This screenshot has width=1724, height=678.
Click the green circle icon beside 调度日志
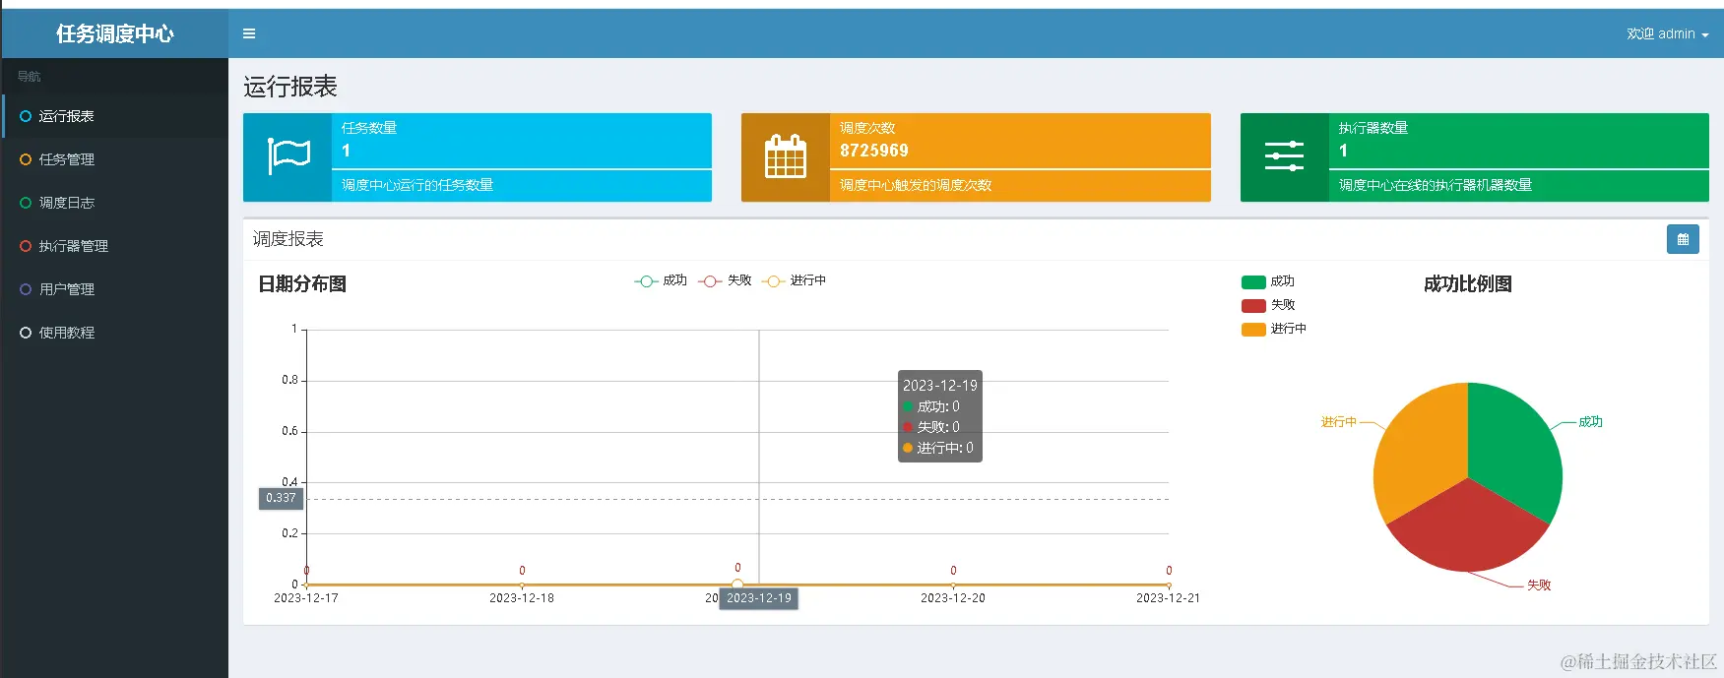(x=26, y=203)
